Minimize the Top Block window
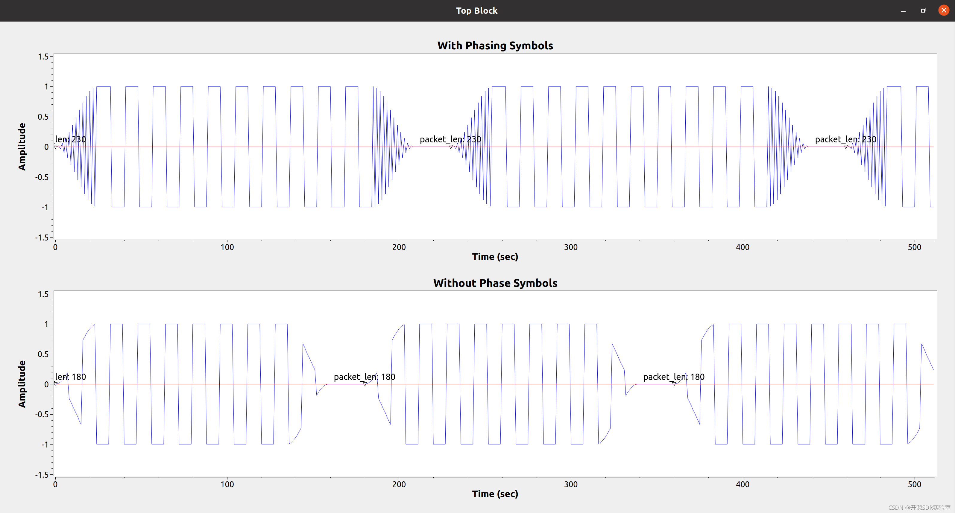Screen dimensions: 955x513 pyautogui.click(x=903, y=11)
